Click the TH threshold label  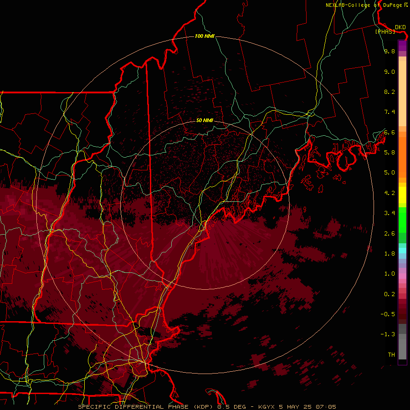(391, 355)
